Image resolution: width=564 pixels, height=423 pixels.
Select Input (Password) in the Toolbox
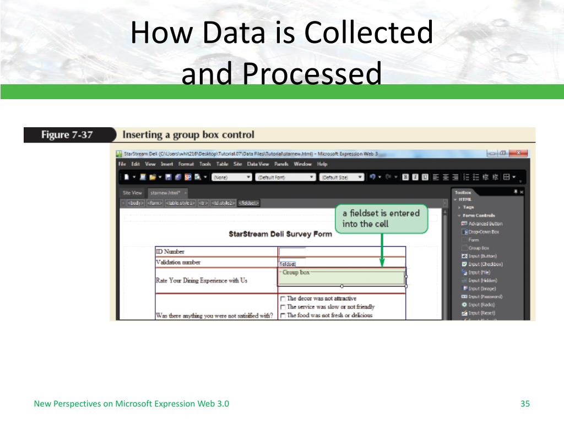[482, 297]
